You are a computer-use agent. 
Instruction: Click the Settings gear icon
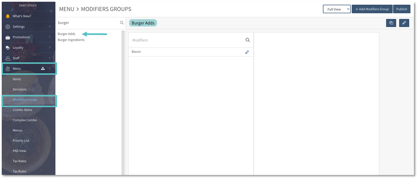pos(8,27)
